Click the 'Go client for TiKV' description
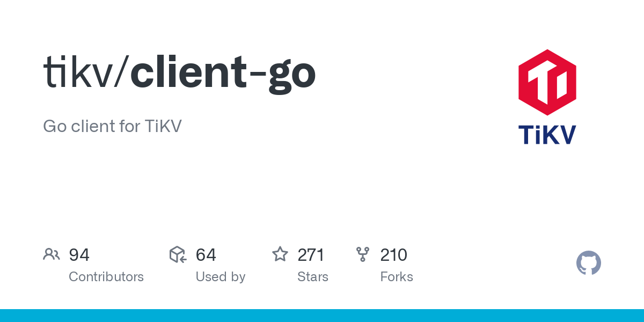Viewport: 644px width, 322px height. coord(112,127)
